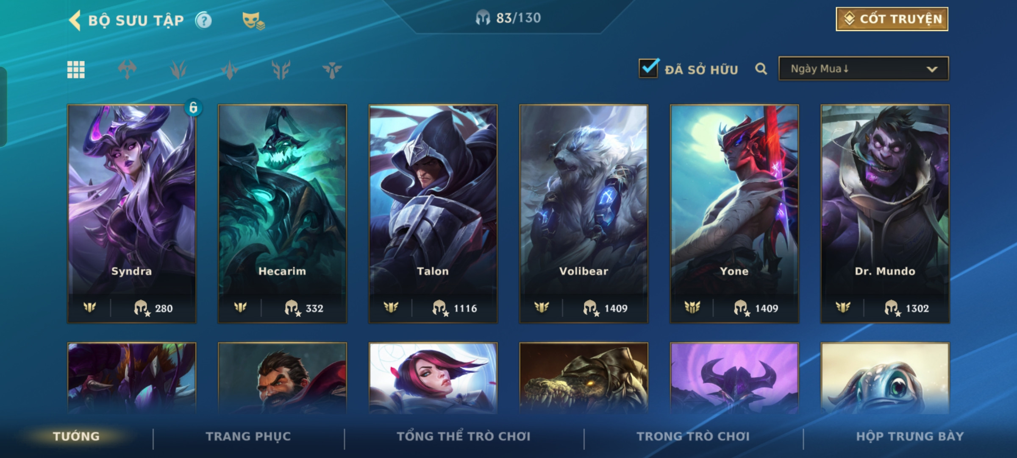Filter by fighter role axe icon

pyautogui.click(x=127, y=70)
